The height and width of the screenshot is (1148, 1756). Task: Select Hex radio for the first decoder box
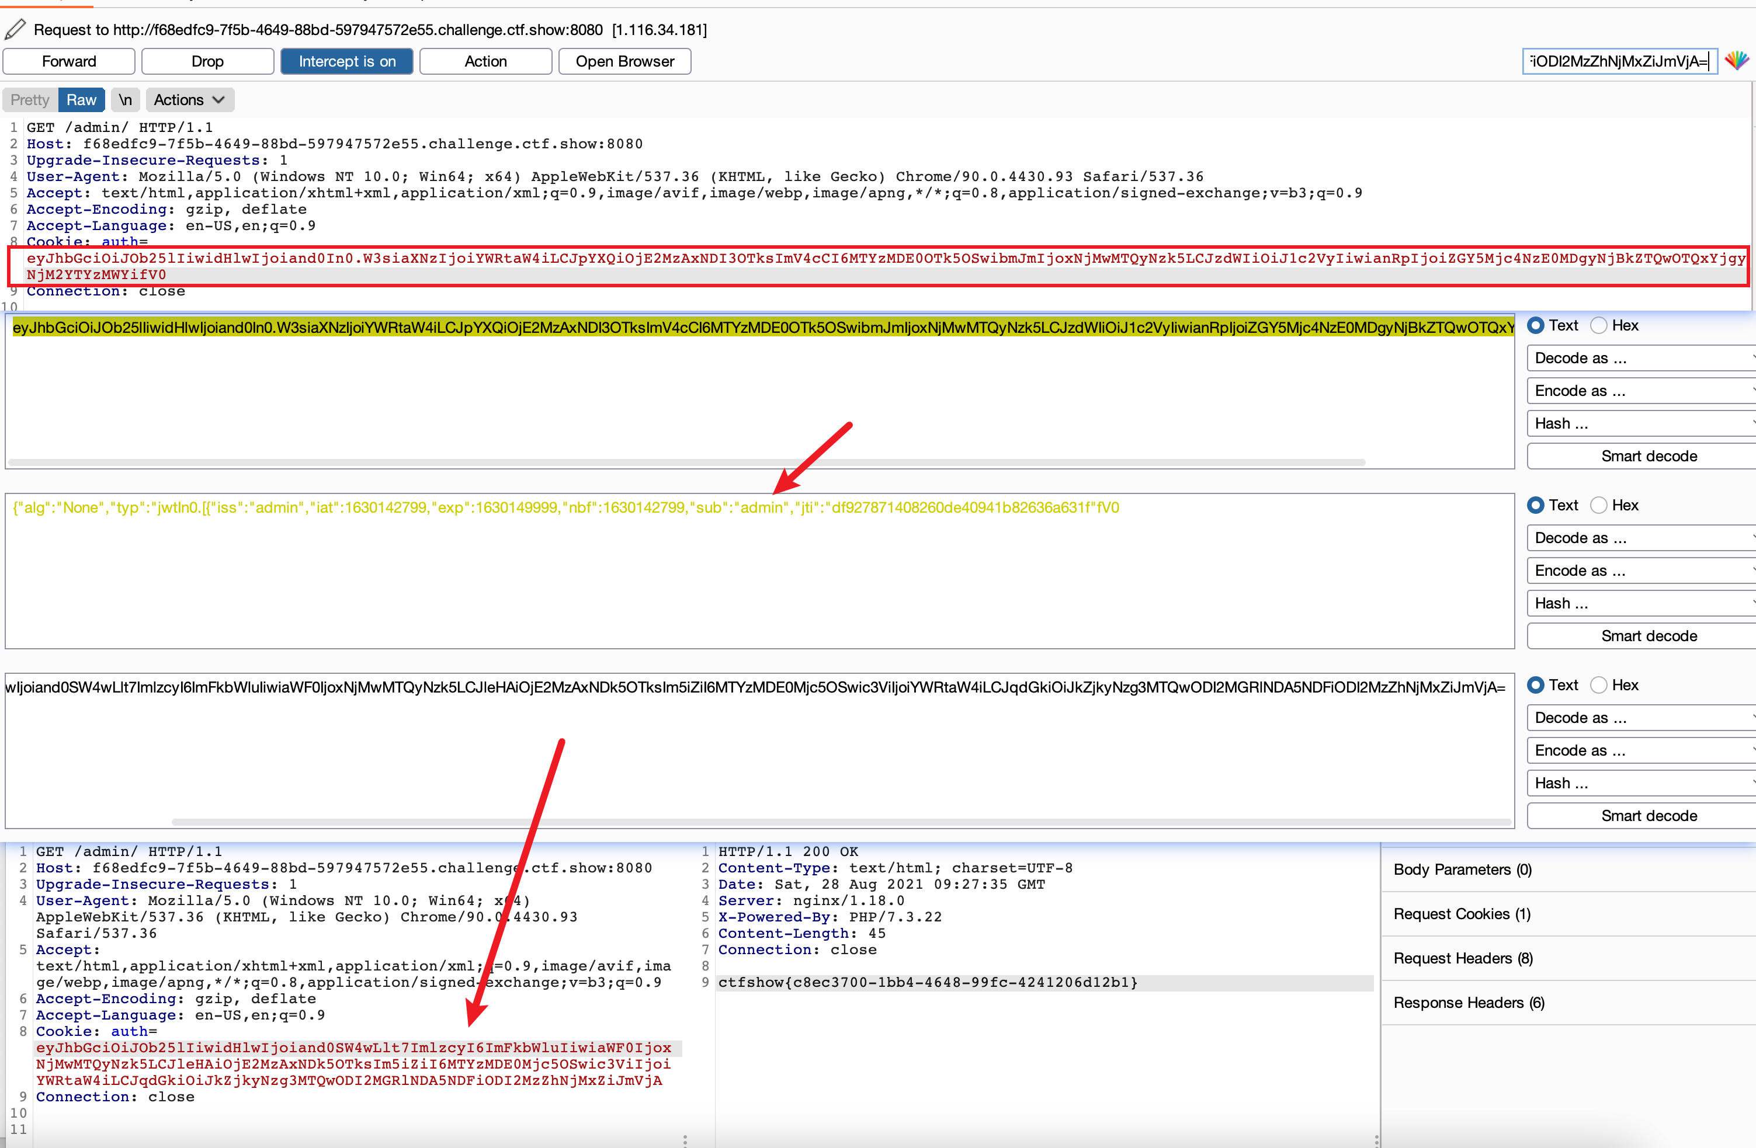[1598, 325]
